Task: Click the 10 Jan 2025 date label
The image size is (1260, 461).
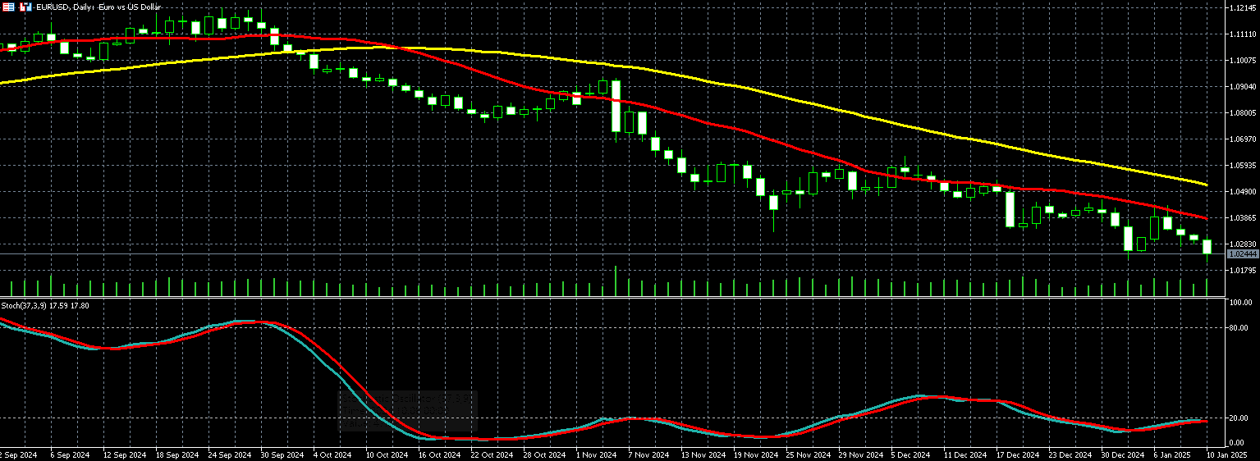Action: [x=1229, y=454]
